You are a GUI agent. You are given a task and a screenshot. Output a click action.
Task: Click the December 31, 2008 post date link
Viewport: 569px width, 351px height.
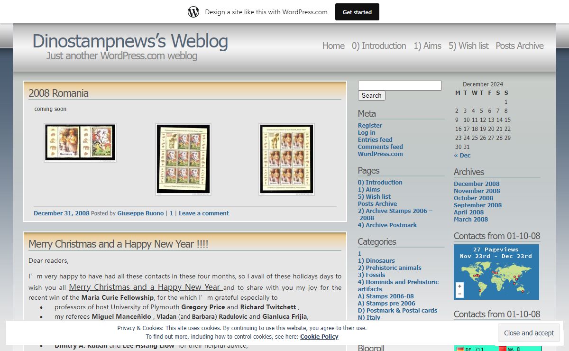coord(62,213)
